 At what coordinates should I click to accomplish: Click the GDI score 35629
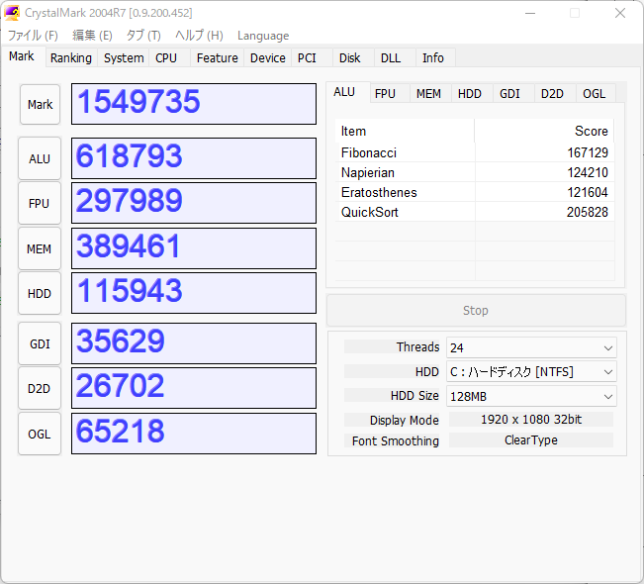pyautogui.click(x=194, y=343)
